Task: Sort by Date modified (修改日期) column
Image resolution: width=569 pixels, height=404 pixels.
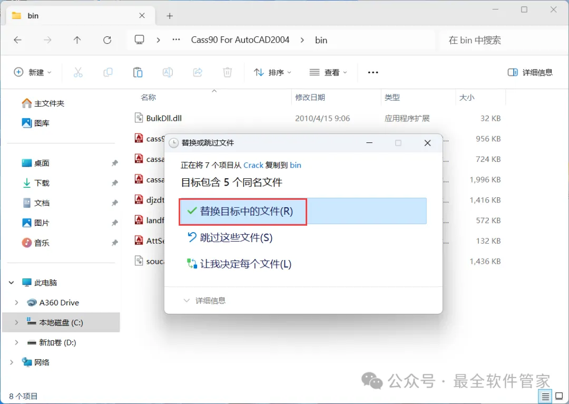Action: 310,98
